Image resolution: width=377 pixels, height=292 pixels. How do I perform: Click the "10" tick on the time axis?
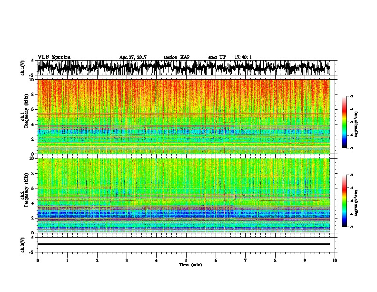coord(335,261)
